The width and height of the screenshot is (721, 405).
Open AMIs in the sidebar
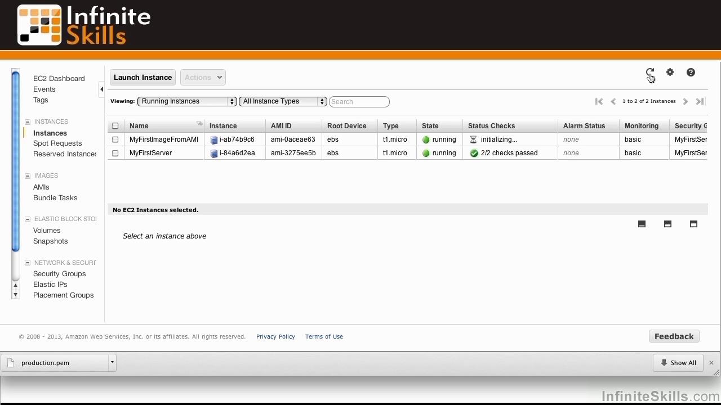[41, 187]
